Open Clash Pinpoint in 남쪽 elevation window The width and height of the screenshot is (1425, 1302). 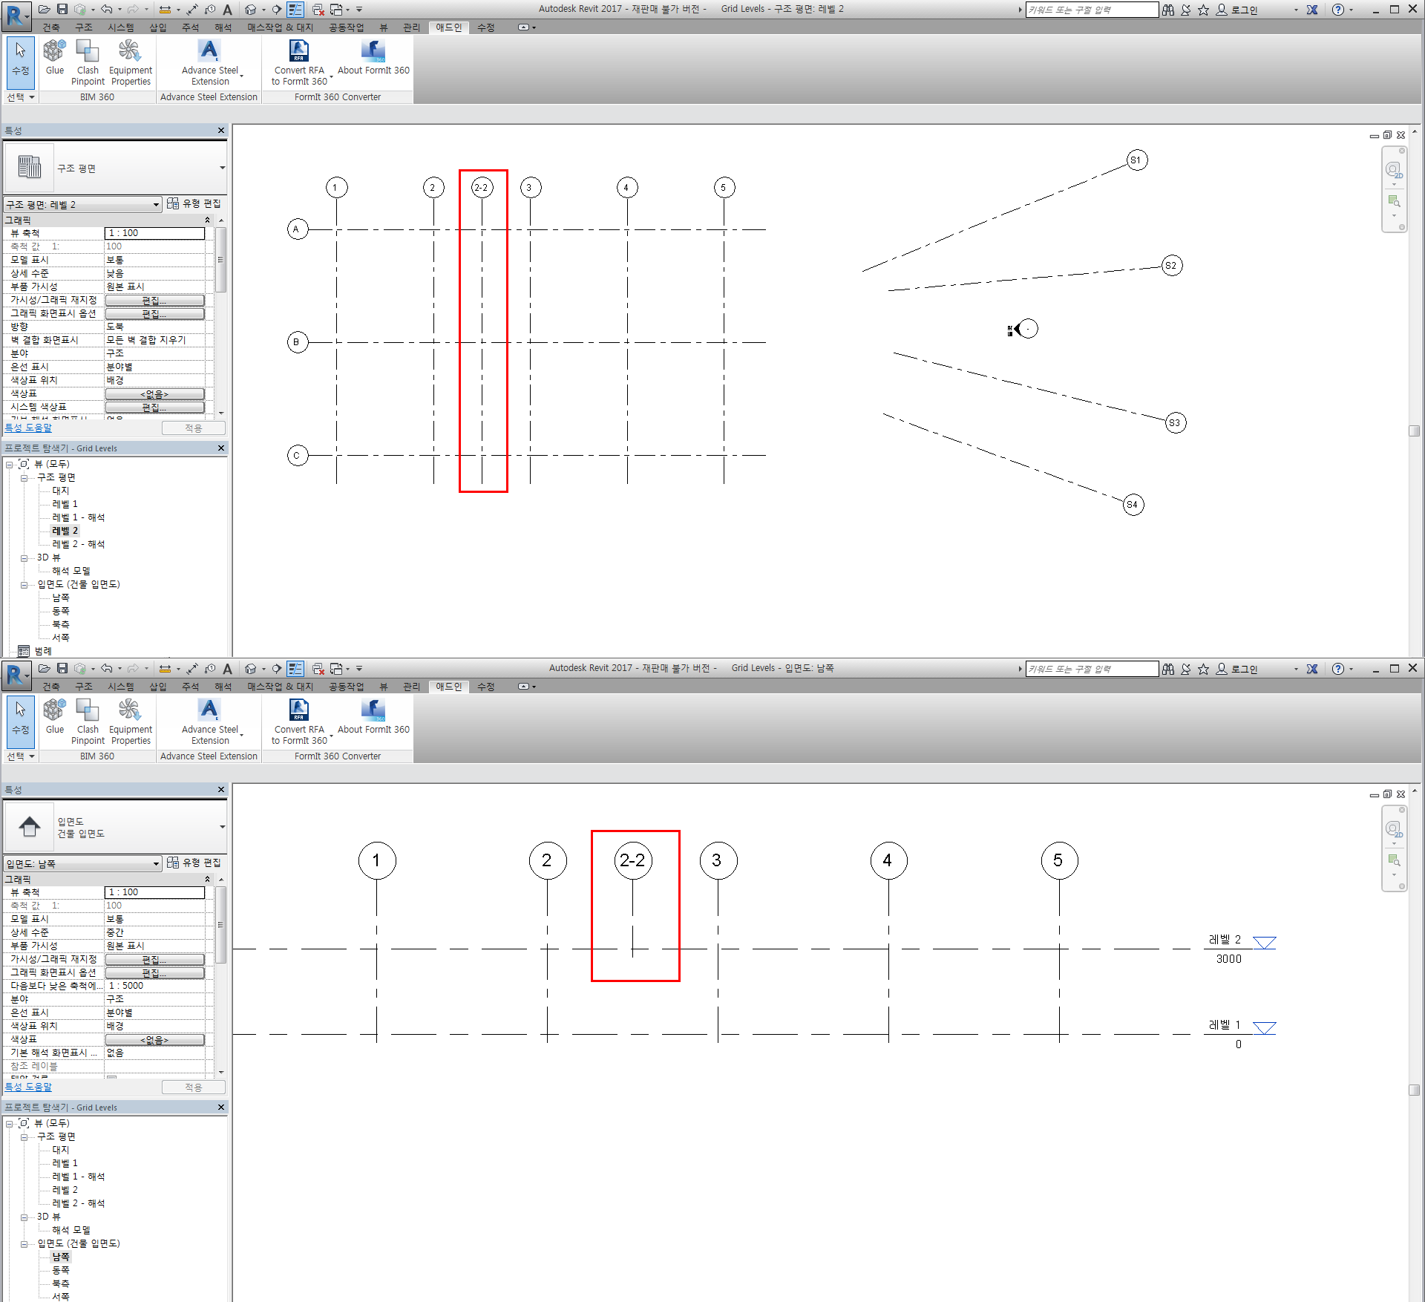pyautogui.click(x=88, y=711)
